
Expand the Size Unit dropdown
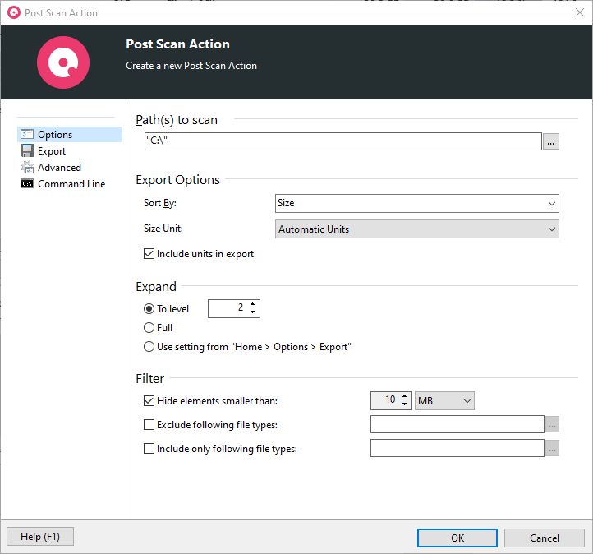416,229
